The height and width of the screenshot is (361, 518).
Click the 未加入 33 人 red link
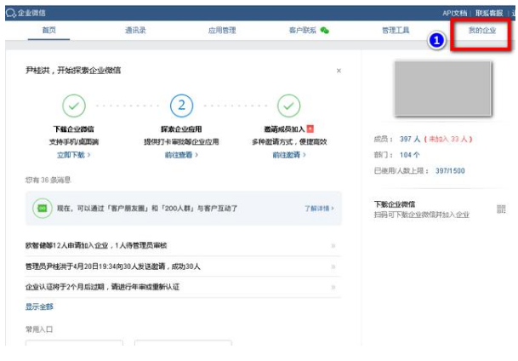coord(448,139)
